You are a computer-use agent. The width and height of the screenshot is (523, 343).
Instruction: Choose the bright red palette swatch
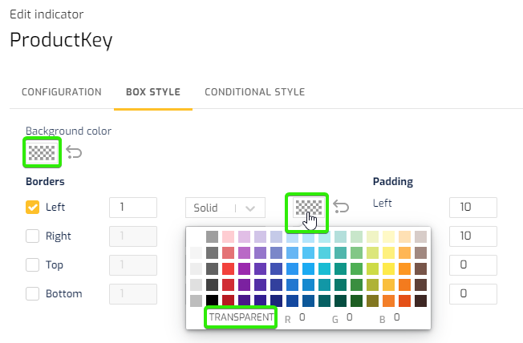(228, 268)
